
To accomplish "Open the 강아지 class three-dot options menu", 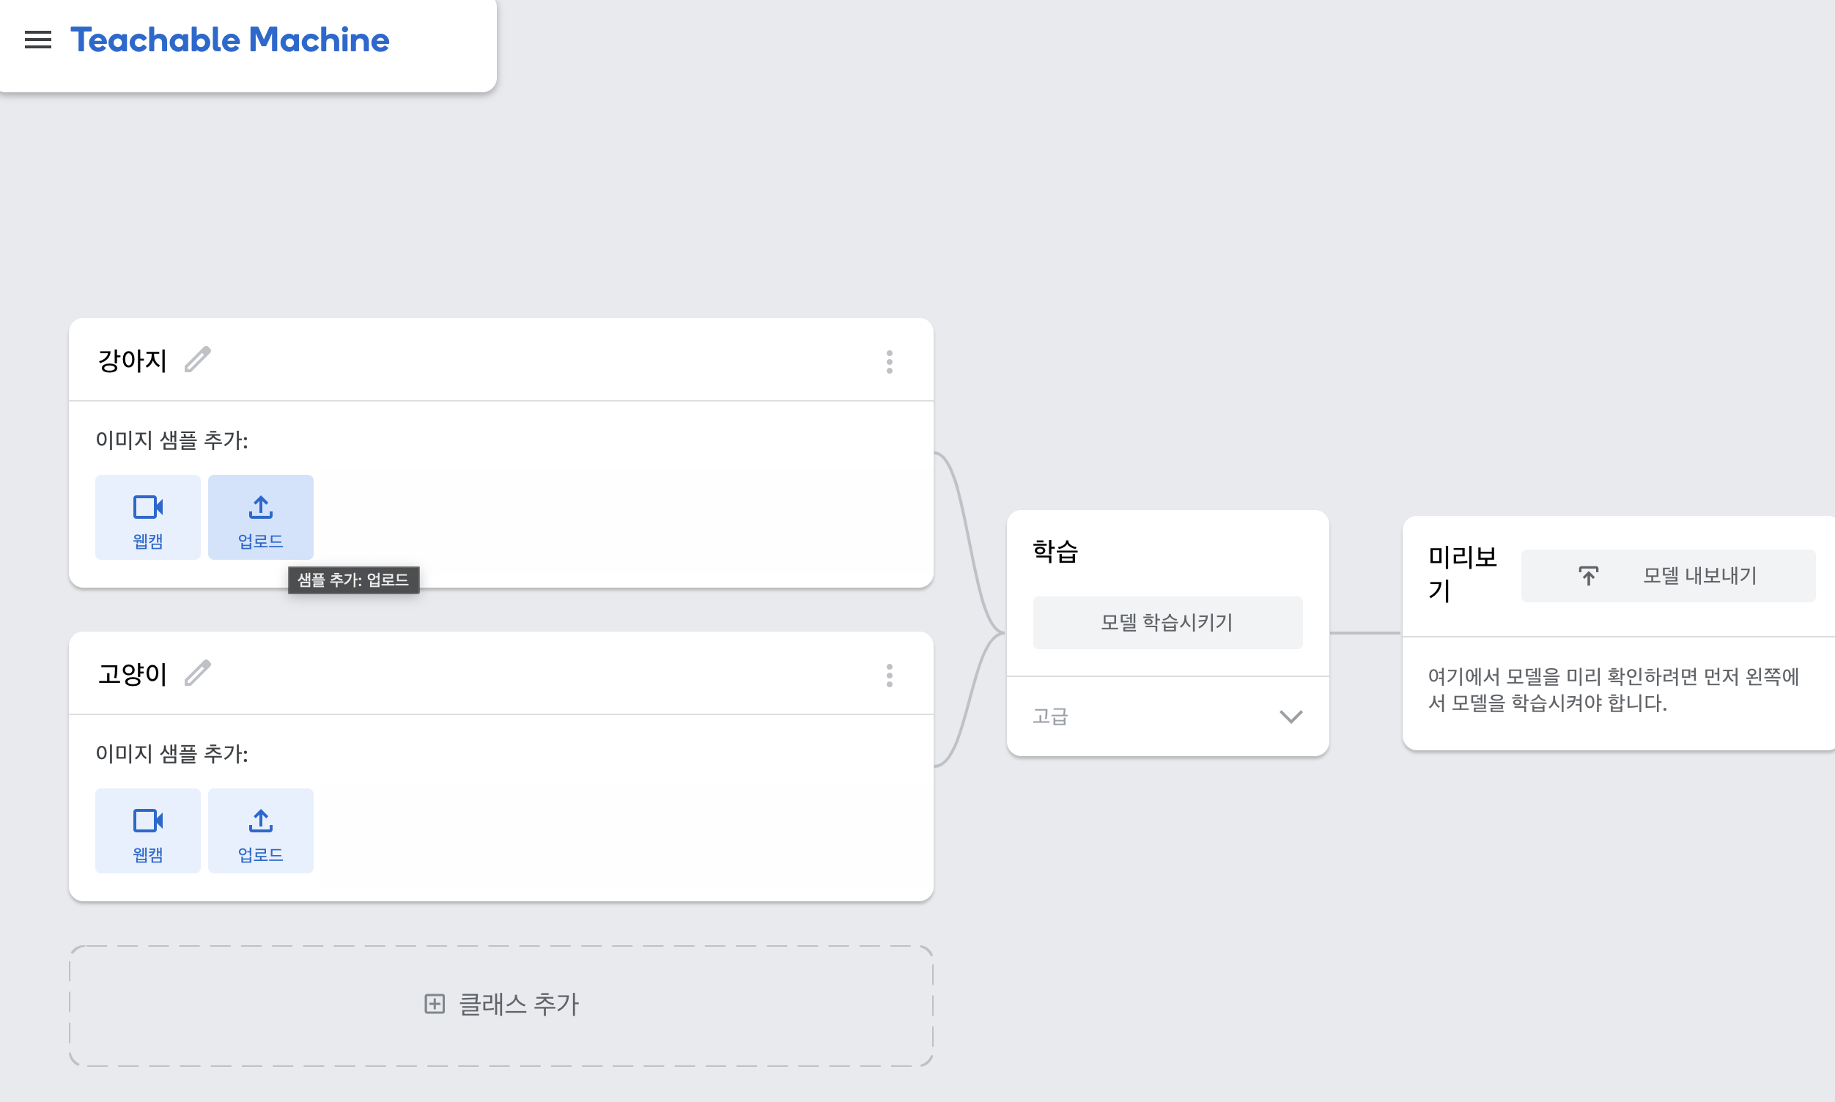I will 889,362.
